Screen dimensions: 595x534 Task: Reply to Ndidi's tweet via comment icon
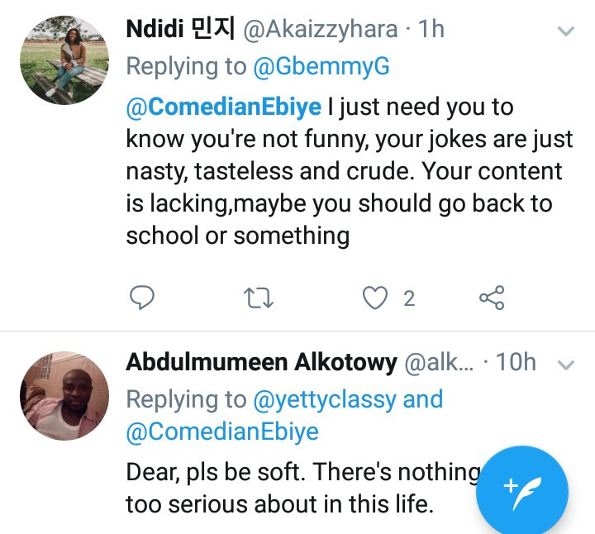pos(143,298)
